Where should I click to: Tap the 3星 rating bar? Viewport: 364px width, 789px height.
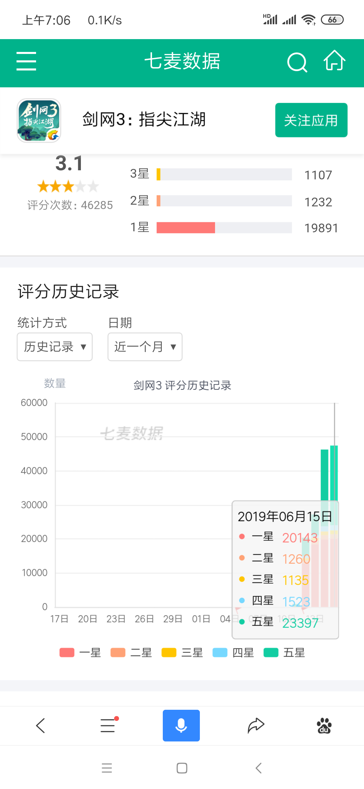point(224,174)
